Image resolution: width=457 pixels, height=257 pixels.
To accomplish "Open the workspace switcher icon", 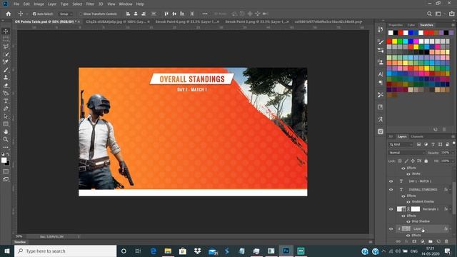I will click(438, 14).
